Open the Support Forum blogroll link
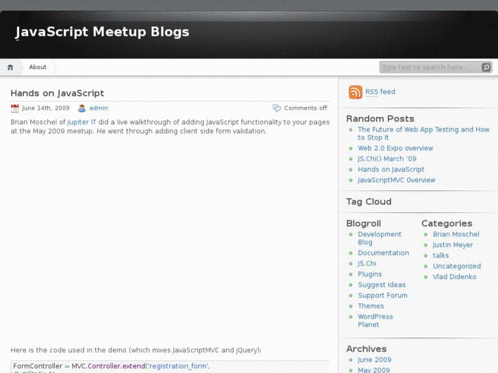Viewport: 498px width, 373px height. [x=382, y=296]
